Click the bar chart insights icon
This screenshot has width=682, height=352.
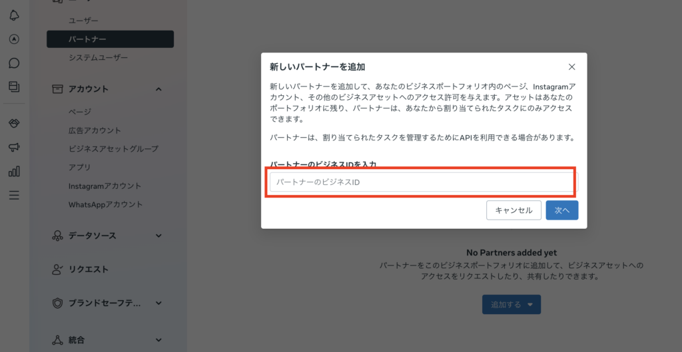[x=14, y=171]
